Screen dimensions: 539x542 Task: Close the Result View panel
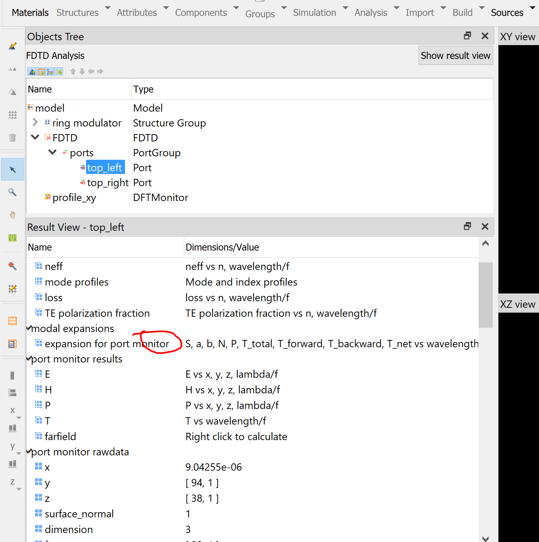pyautogui.click(x=485, y=226)
